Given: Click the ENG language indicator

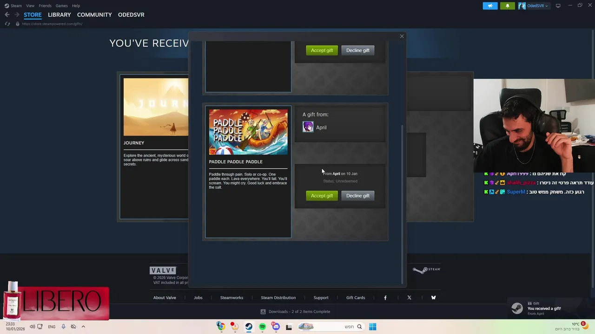Looking at the screenshot, I should pyautogui.click(x=52, y=327).
